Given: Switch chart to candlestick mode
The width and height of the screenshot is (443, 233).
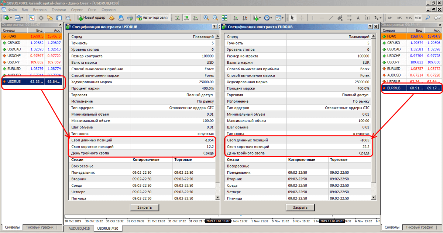Looking at the screenshot, I should click(x=186, y=17).
